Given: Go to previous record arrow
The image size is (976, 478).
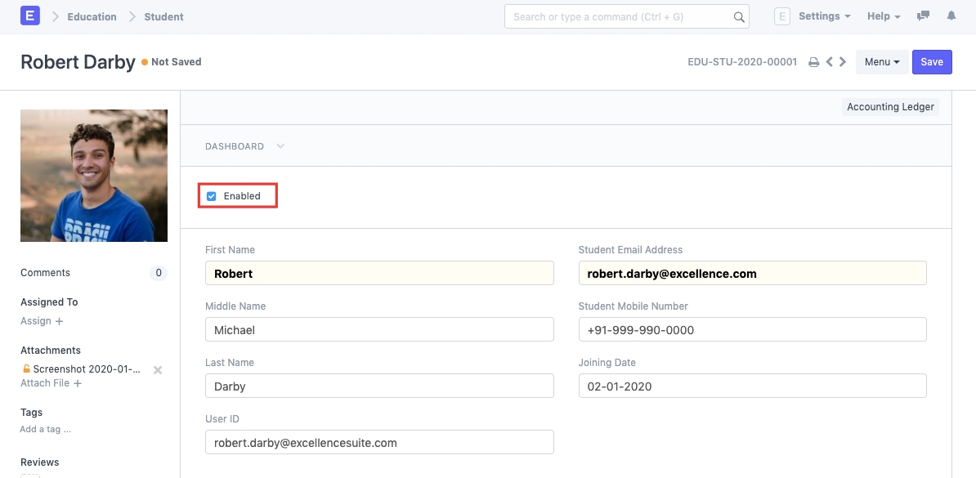Looking at the screenshot, I should [829, 62].
